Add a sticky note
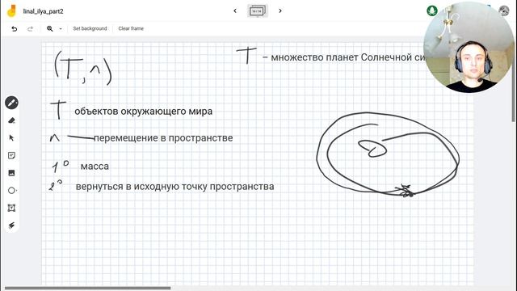The height and width of the screenshot is (291, 517). (x=11, y=155)
